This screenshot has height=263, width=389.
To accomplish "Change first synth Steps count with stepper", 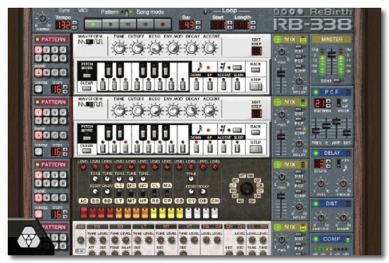I will tap(65, 89).
